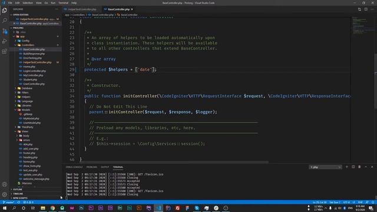Open editor more actions menu

point(372,9)
